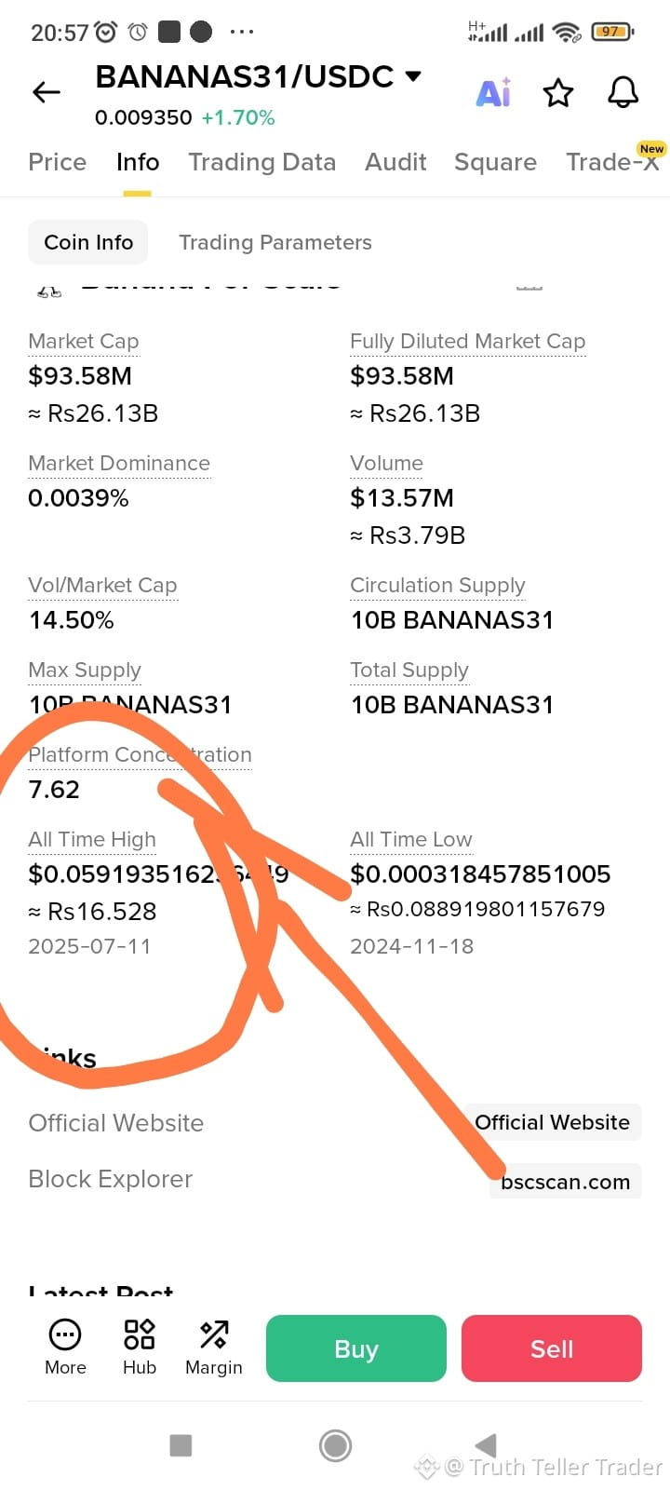Open the Official Website link

(553, 1122)
